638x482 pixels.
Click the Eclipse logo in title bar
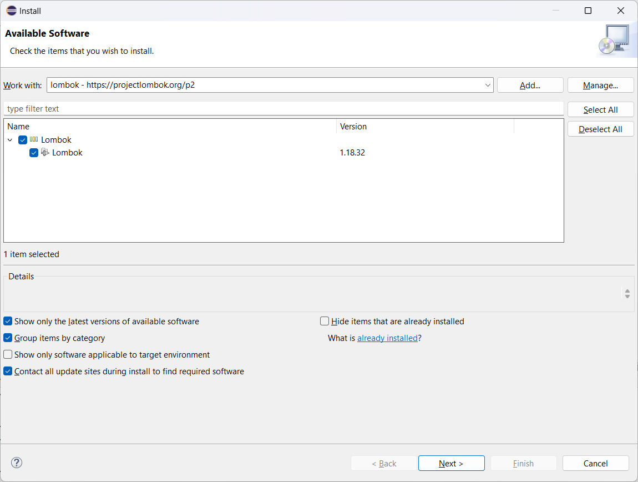click(11, 11)
